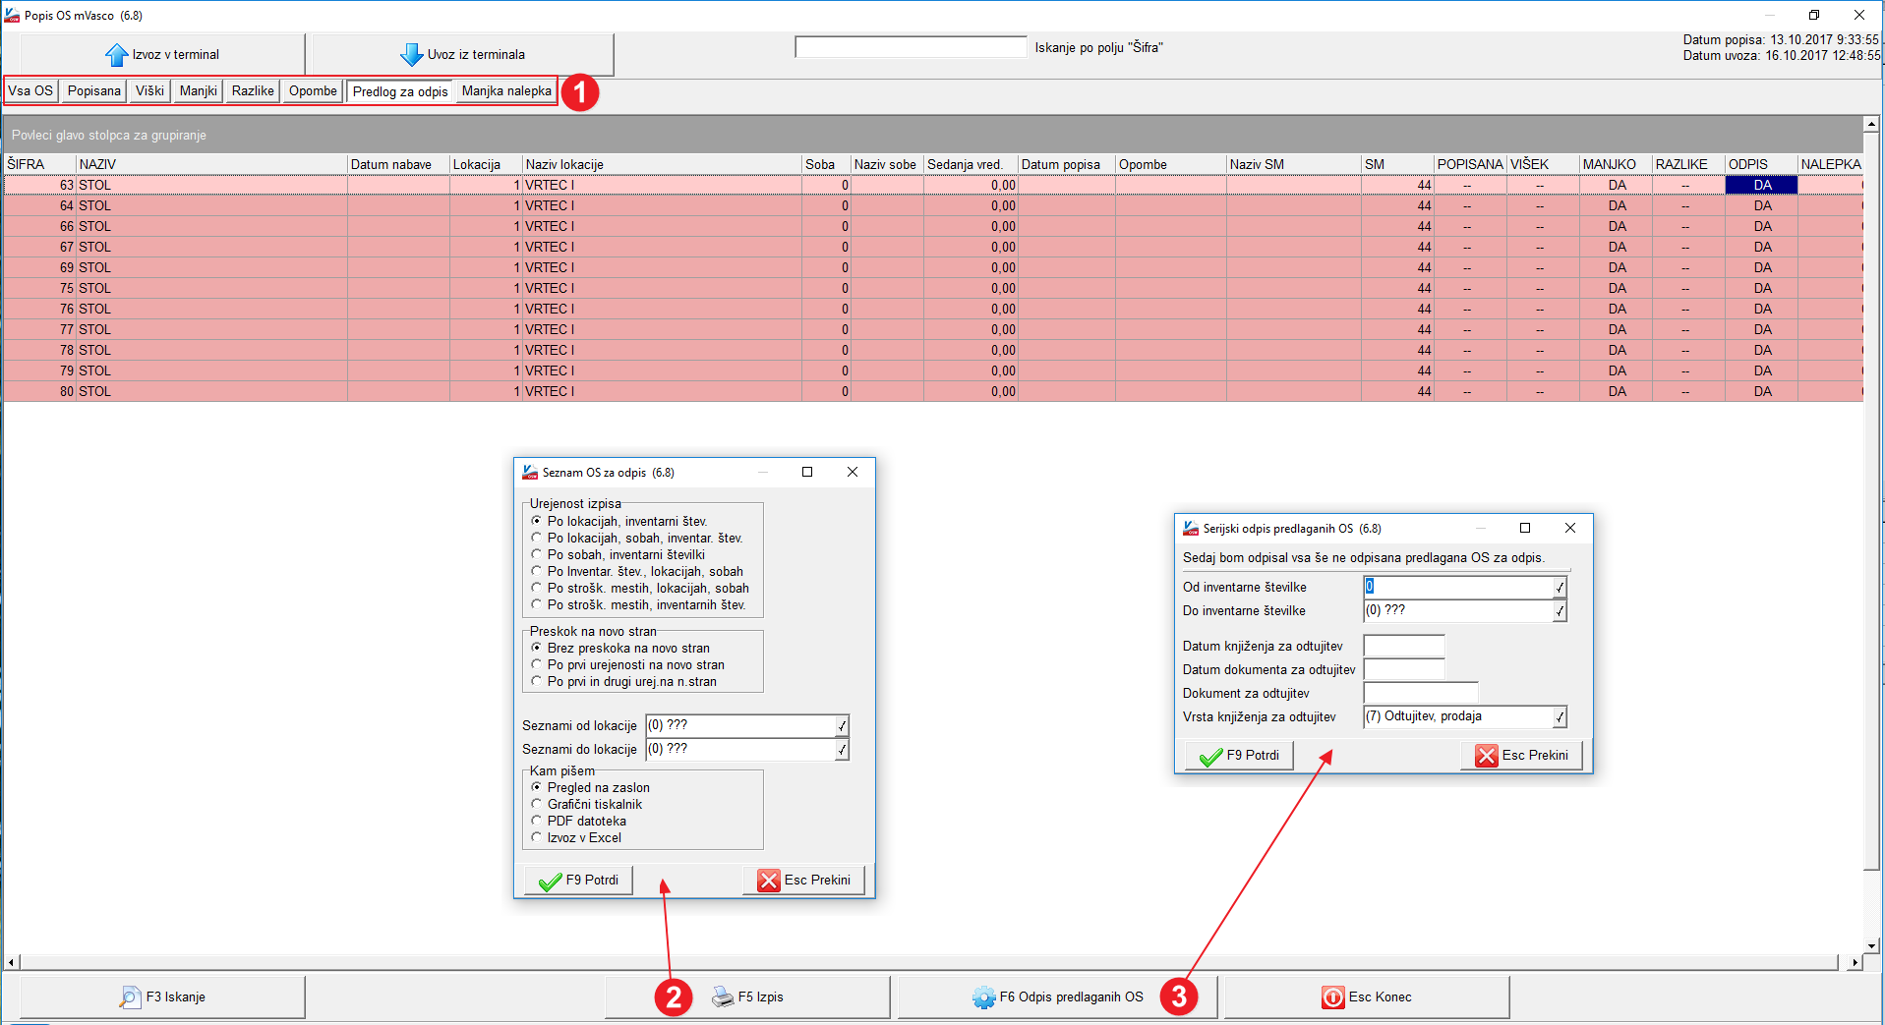Screen dimensions: 1885x1025
Task: Click the blue down arrow Uvoz iz terminala icon
Action: pyautogui.click(x=411, y=55)
